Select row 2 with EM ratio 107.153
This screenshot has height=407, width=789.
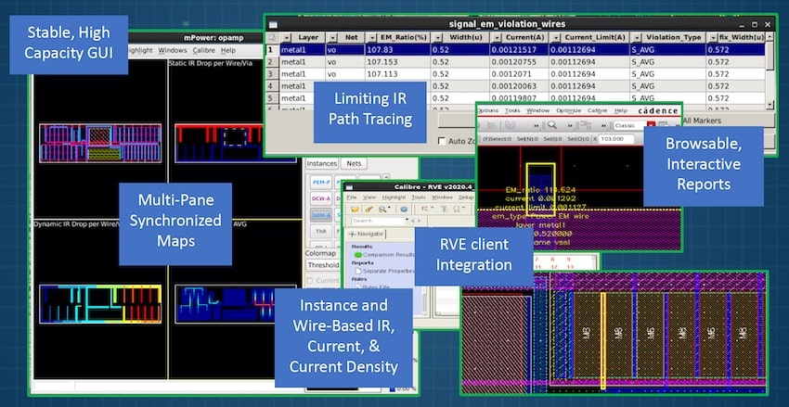point(516,62)
